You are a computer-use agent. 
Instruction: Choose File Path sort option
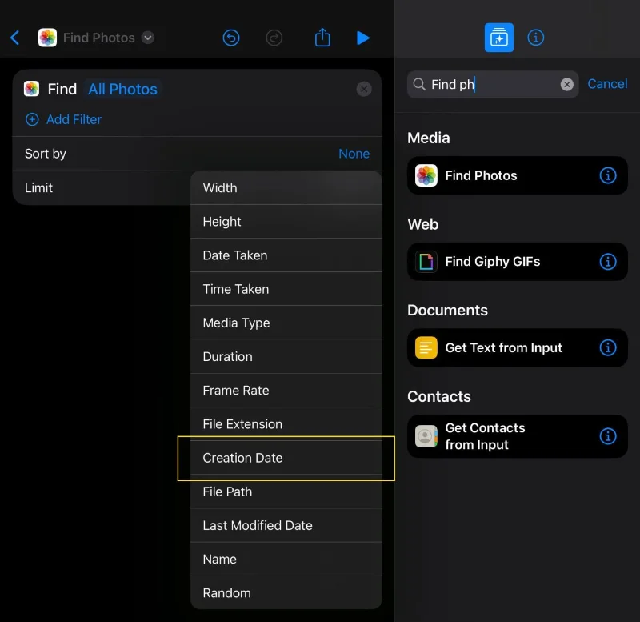coord(286,492)
